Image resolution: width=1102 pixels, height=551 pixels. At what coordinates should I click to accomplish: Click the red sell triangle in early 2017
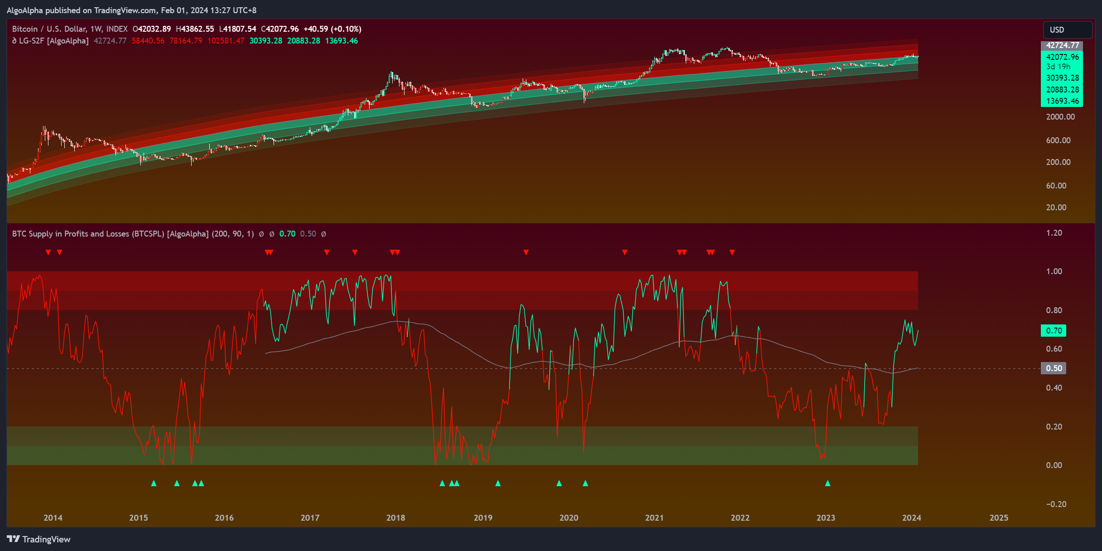(327, 252)
